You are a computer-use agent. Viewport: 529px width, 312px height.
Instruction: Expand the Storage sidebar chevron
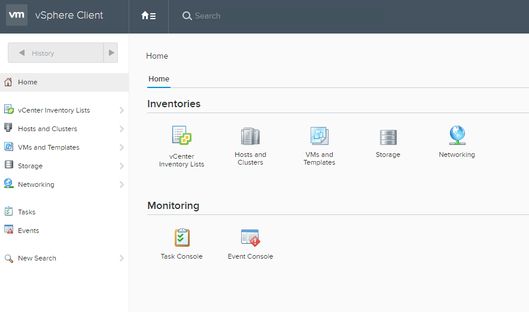[122, 166]
